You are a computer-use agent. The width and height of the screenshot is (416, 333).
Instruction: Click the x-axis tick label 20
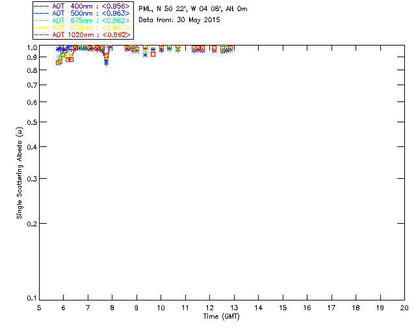(x=404, y=308)
